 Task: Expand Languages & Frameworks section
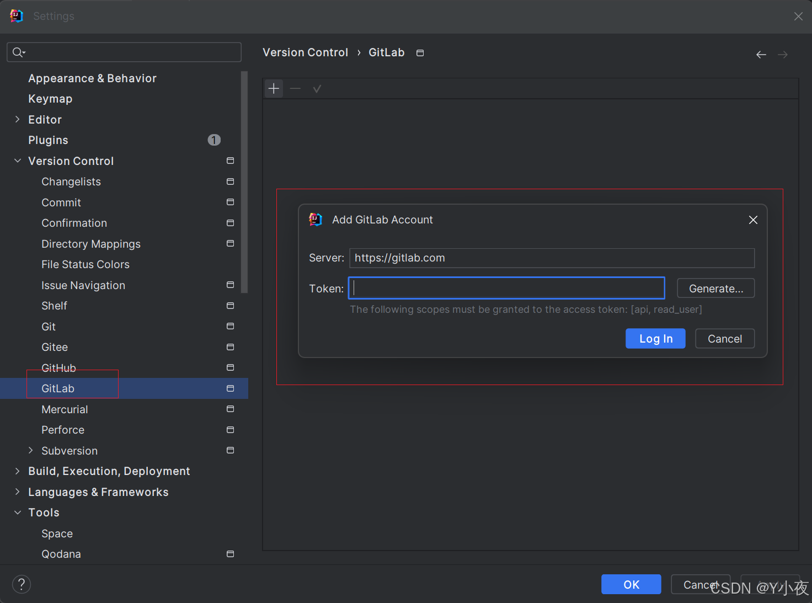tap(17, 492)
